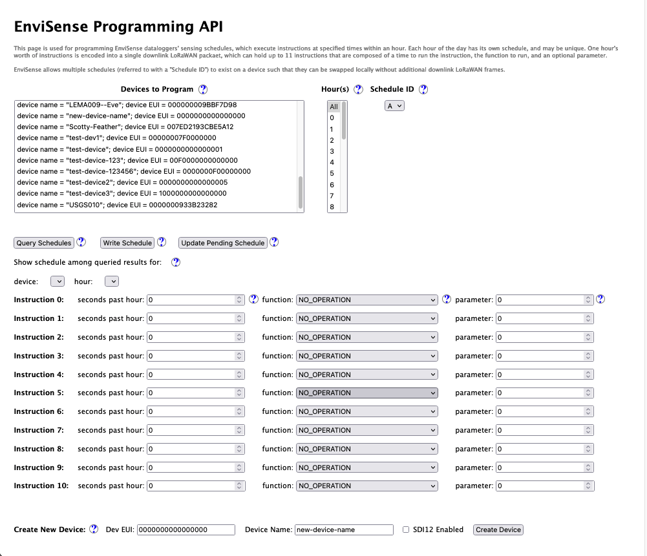This screenshot has height=556, width=647.
Task: Focus Instruction 3 parameter field
Action: point(545,356)
